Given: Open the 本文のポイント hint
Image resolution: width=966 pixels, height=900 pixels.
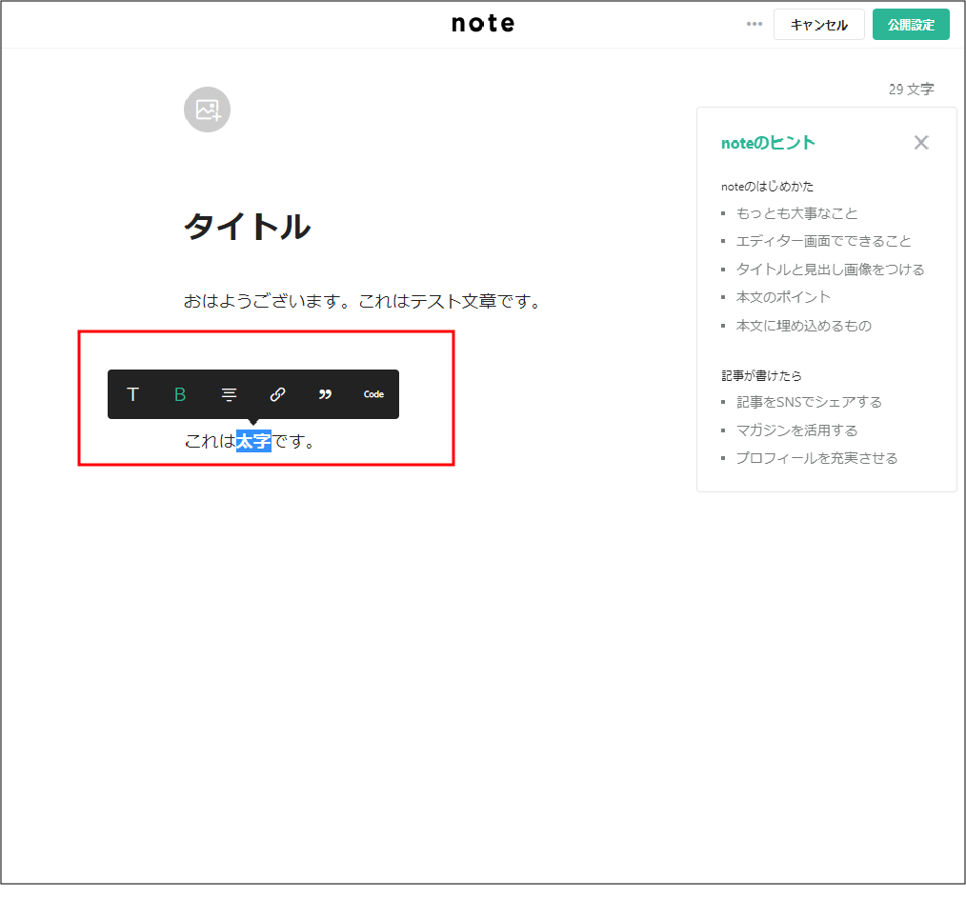Looking at the screenshot, I should pos(783,297).
